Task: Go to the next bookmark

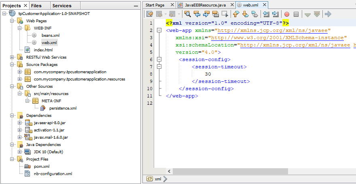Action: coord(246,14)
